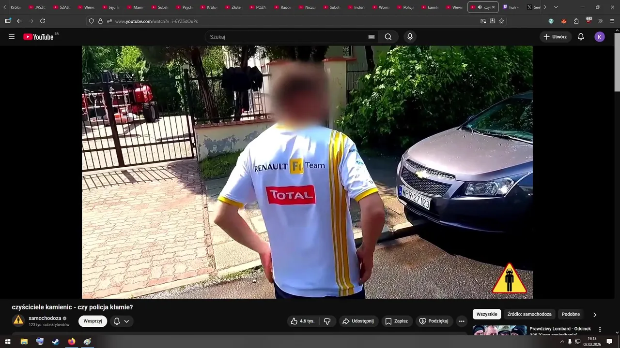The width and height of the screenshot is (620, 348).
Task: Open the YouTube hamburger guide menu
Action: pyautogui.click(x=12, y=37)
